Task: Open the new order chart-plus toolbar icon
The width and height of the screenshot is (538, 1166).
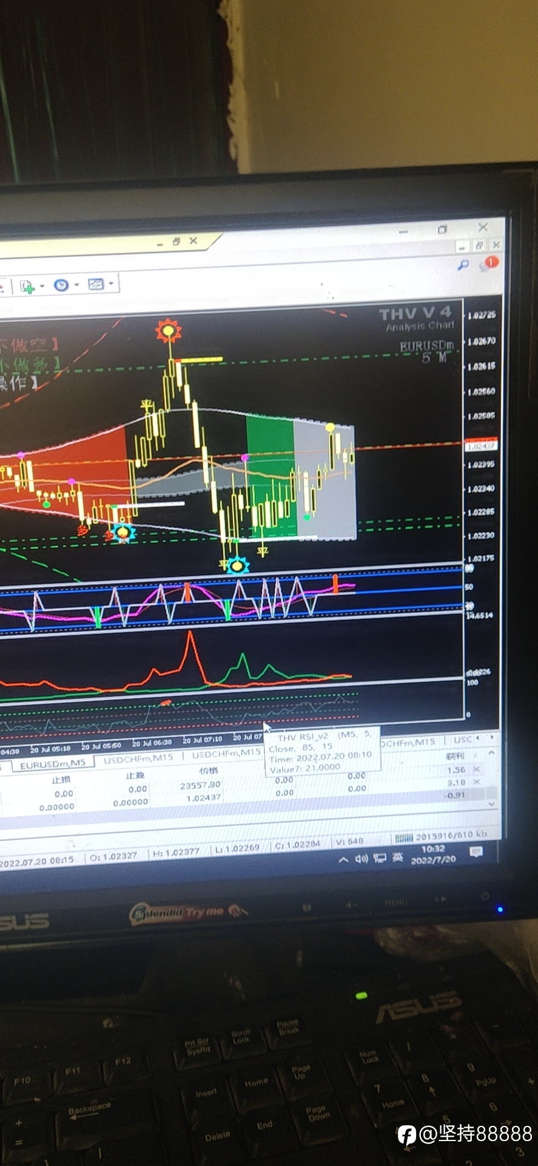Action: point(27,286)
